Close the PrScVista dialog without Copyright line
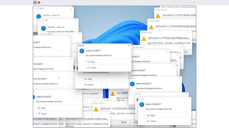Screen dimensions: 229x128 tap(71, 9)
